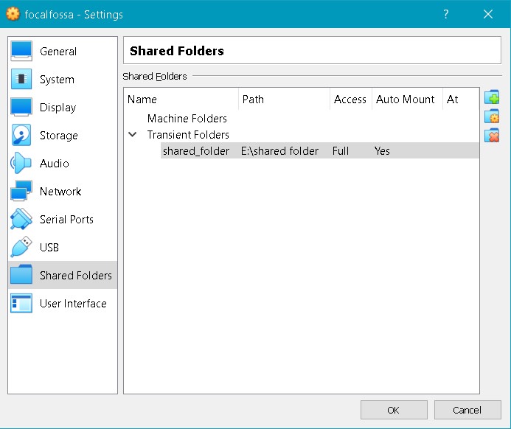This screenshot has width=511, height=429.
Task: Open Storage settings disk icon
Action: 21,136
